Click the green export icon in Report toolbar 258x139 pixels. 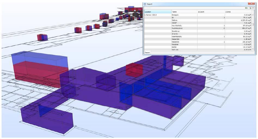coord(247,8)
